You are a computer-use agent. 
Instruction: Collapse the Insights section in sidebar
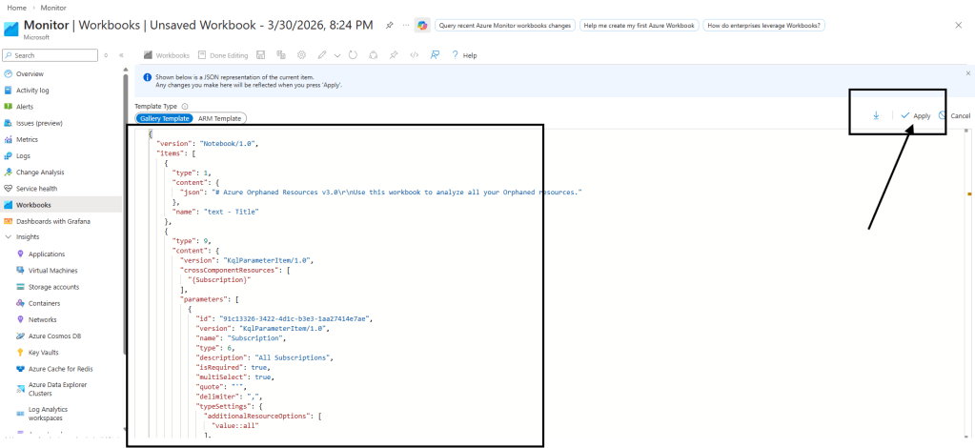9,237
